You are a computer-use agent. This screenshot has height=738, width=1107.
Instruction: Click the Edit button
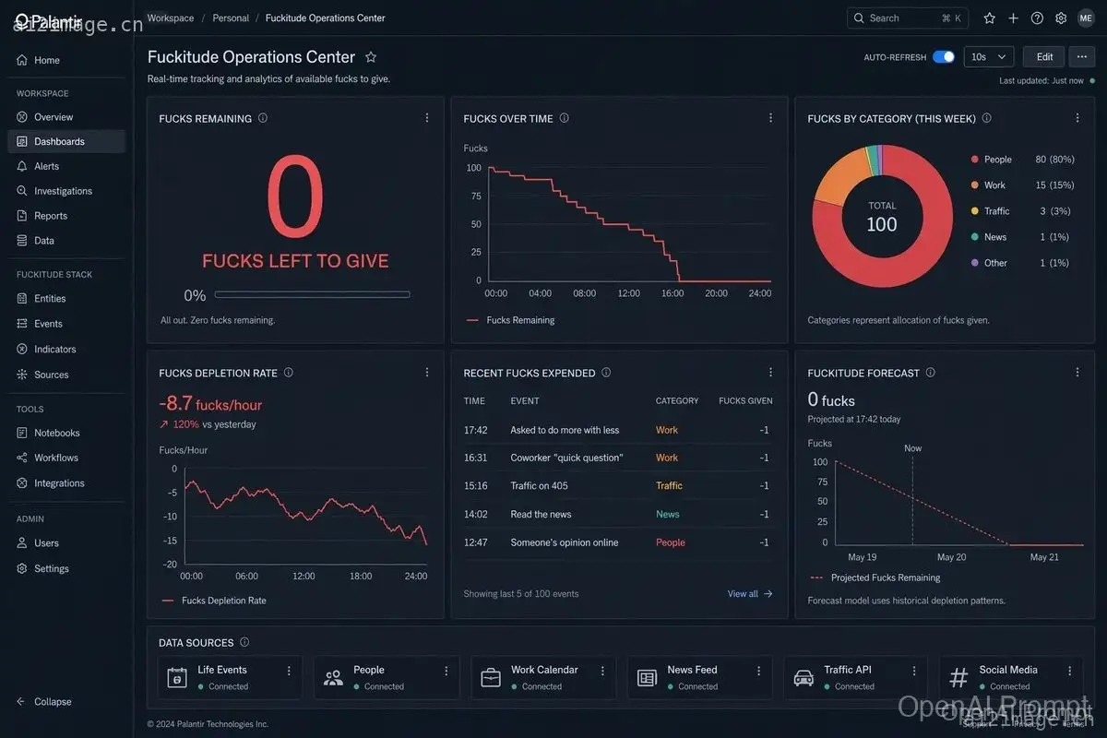coord(1044,56)
